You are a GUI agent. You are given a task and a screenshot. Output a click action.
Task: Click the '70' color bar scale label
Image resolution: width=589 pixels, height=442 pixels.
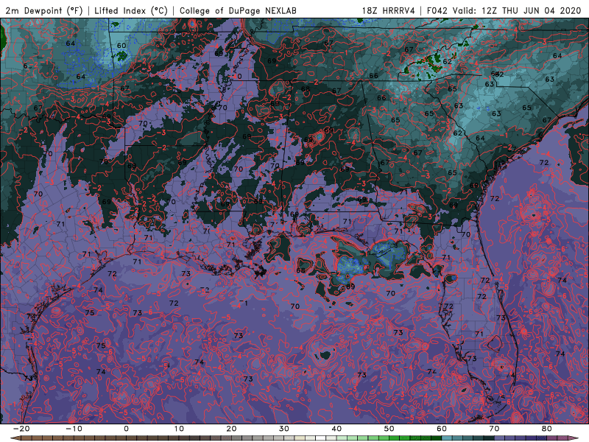pos(494,429)
